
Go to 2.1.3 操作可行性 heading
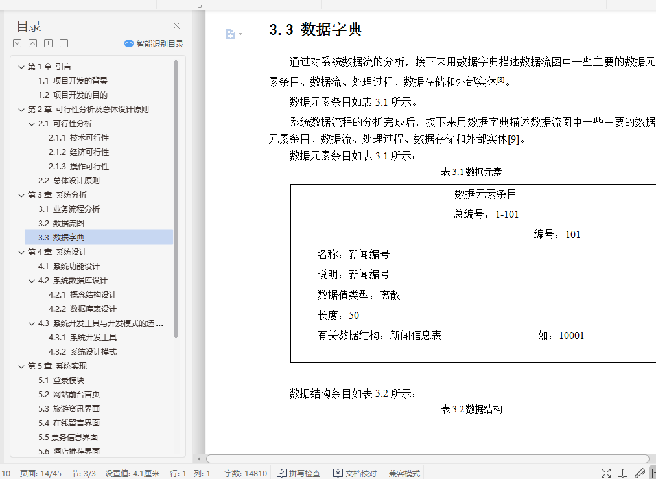[x=78, y=166]
